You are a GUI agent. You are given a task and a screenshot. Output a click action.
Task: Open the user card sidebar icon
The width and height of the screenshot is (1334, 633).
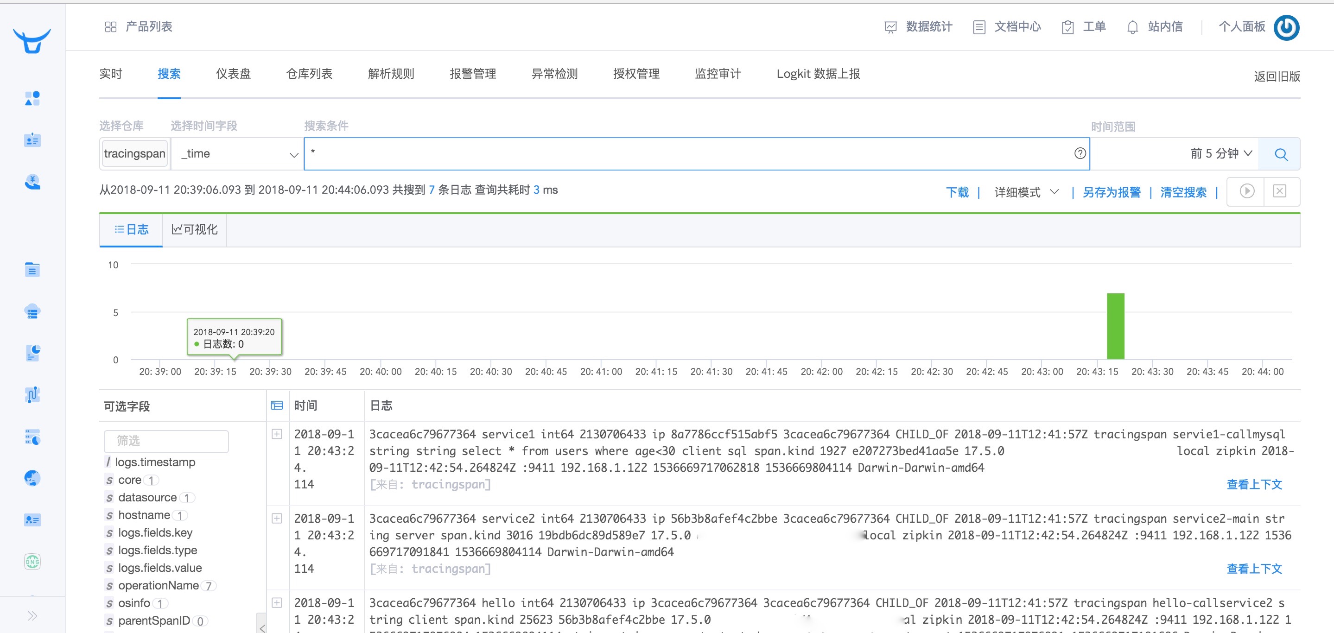(32, 519)
